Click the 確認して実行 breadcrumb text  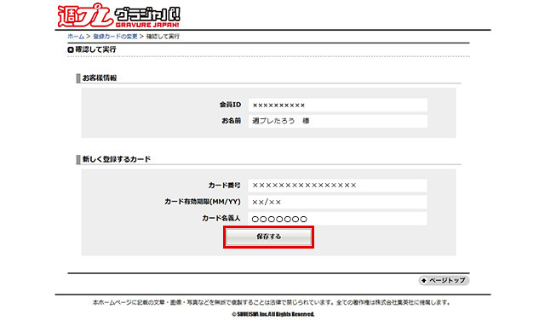tap(163, 37)
